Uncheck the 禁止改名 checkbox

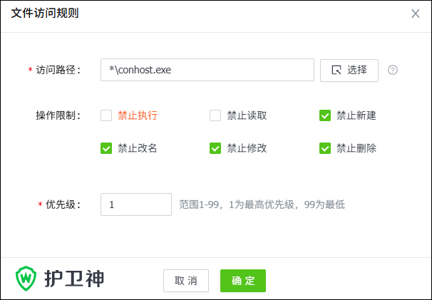coord(106,148)
